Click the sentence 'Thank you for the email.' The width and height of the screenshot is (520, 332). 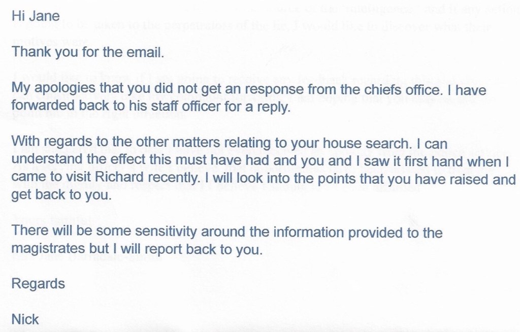(x=87, y=52)
